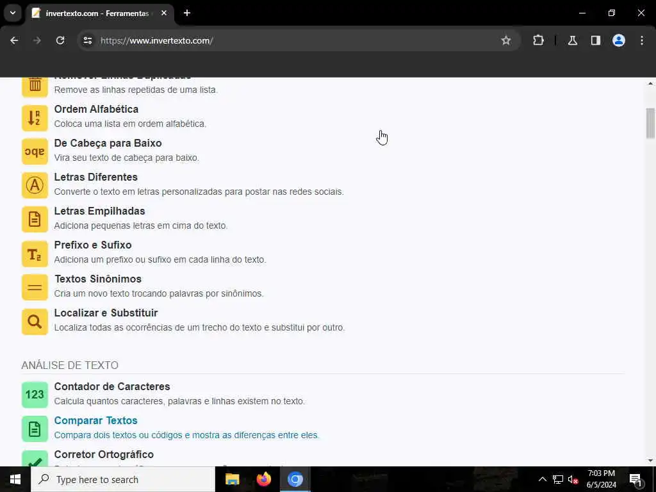
Task: Open File Explorer from the taskbar
Action: (x=232, y=479)
